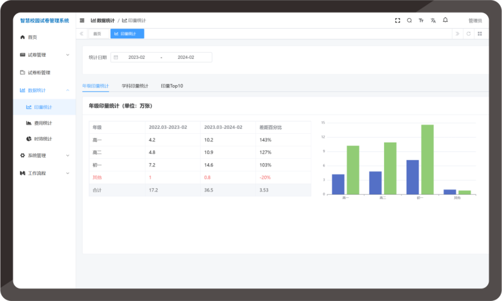Screen dimensions: 502x301
Task: Click the blue bar for 高一
Action: click(x=338, y=184)
